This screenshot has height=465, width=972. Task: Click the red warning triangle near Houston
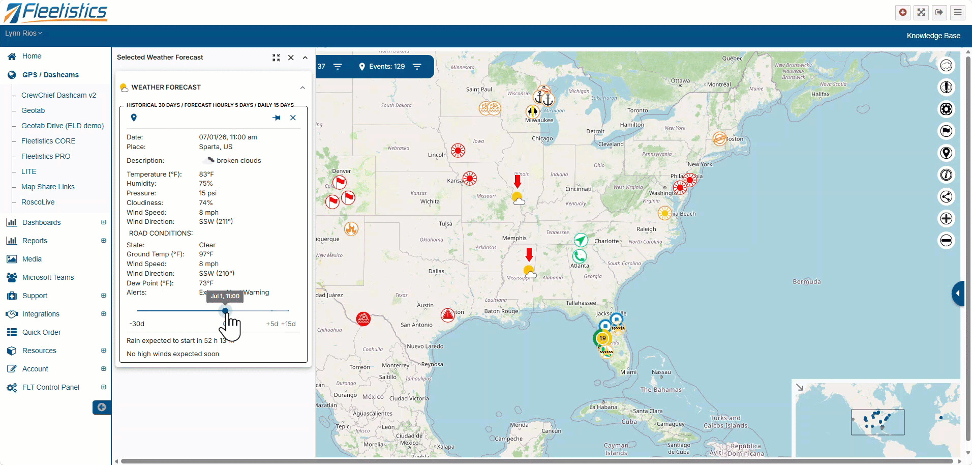(x=448, y=315)
